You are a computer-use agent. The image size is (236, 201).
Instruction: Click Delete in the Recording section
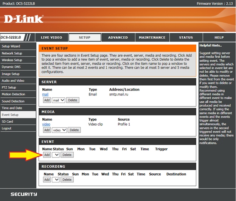[67, 180]
